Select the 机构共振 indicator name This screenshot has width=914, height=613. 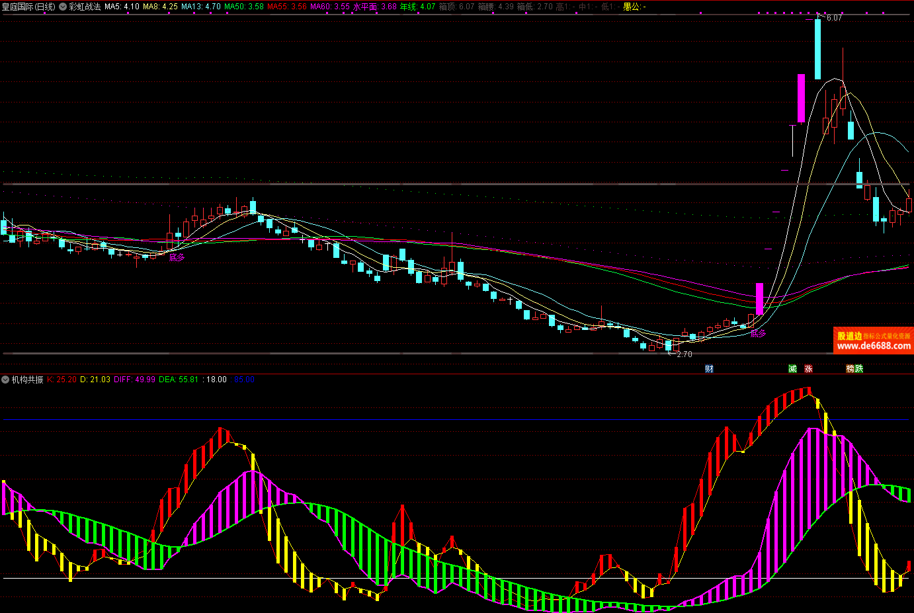(27, 380)
